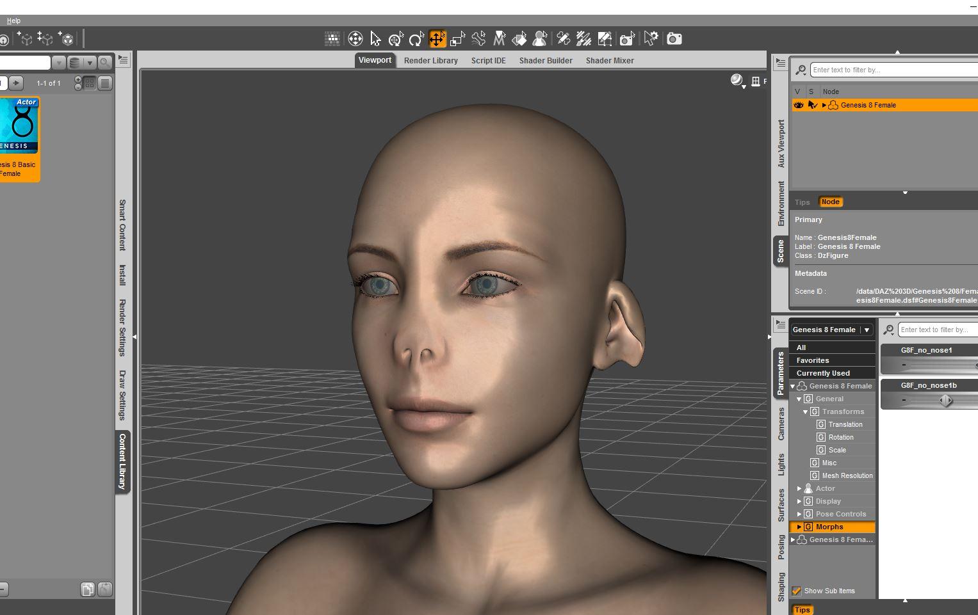Go to next content page arrow
The height and width of the screenshot is (615, 978).
(x=16, y=83)
